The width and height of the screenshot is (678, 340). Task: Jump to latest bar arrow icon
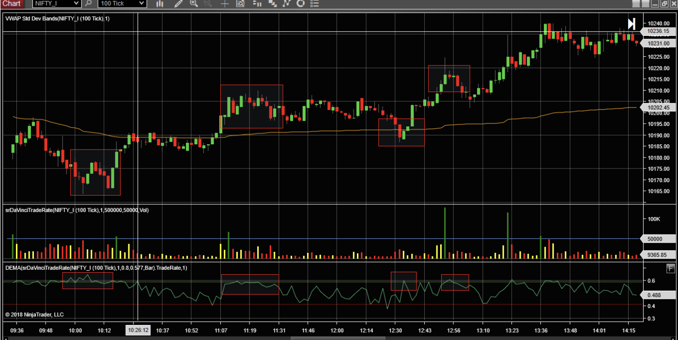(x=632, y=24)
